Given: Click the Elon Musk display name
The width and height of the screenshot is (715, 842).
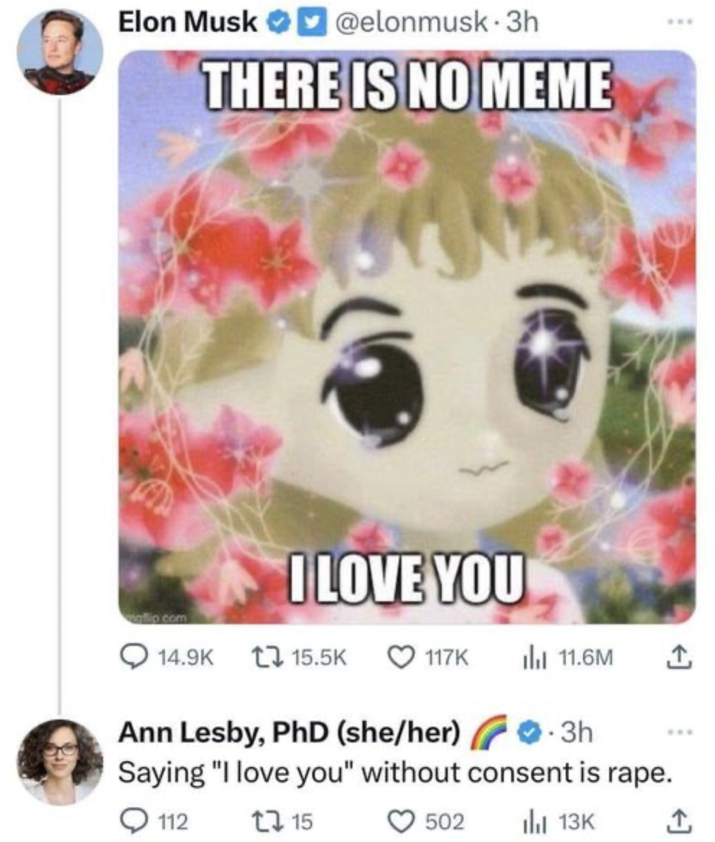Looking at the screenshot, I should pyautogui.click(x=187, y=23).
